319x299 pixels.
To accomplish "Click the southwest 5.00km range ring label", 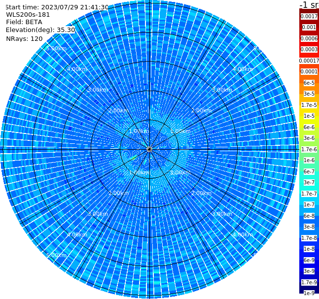I will (x=56, y=255).
